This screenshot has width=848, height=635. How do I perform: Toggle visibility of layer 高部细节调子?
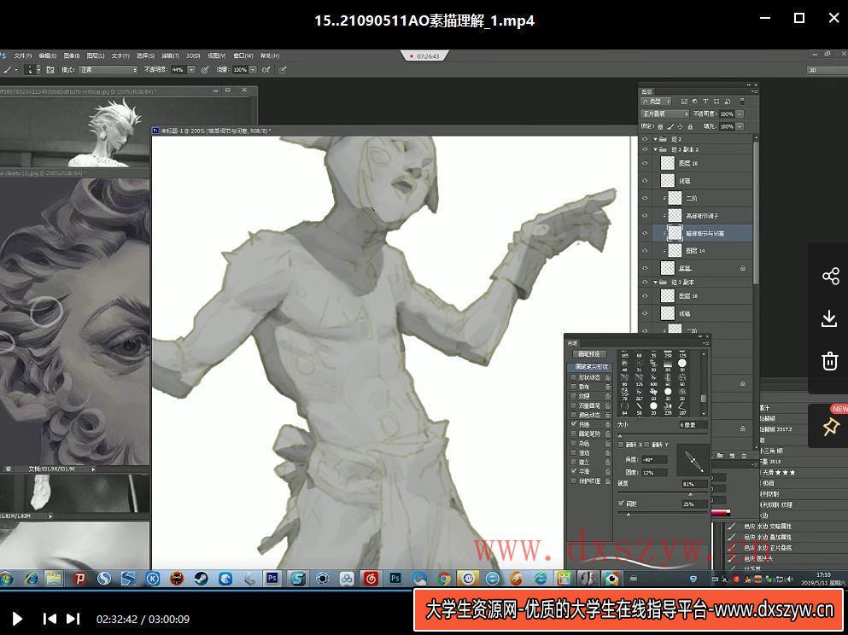[x=645, y=216]
